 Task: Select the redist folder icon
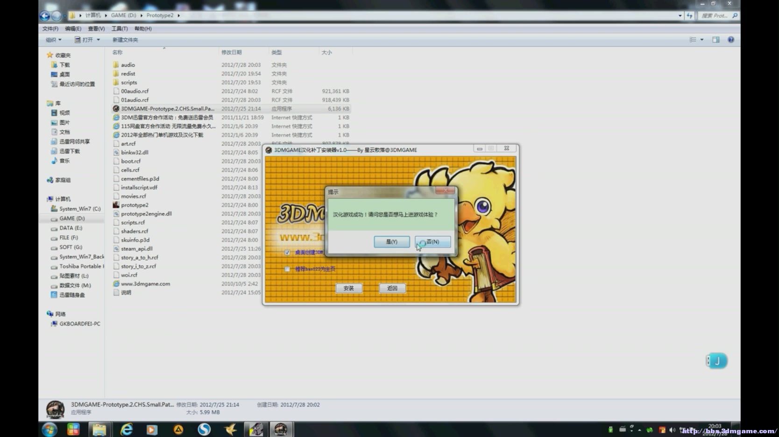pos(116,74)
